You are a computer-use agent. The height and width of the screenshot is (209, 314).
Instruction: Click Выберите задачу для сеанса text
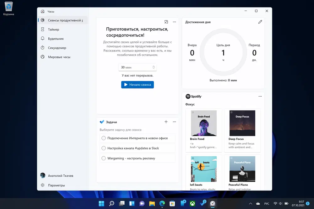pos(121,130)
